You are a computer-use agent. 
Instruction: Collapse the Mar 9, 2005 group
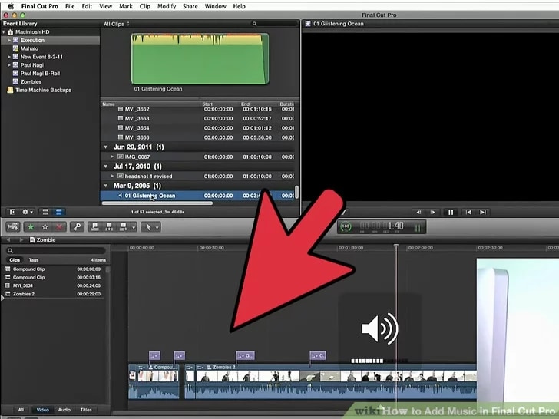(x=105, y=186)
